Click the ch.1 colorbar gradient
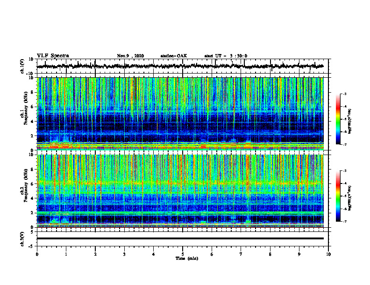370x285 pixels. point(338,119)
